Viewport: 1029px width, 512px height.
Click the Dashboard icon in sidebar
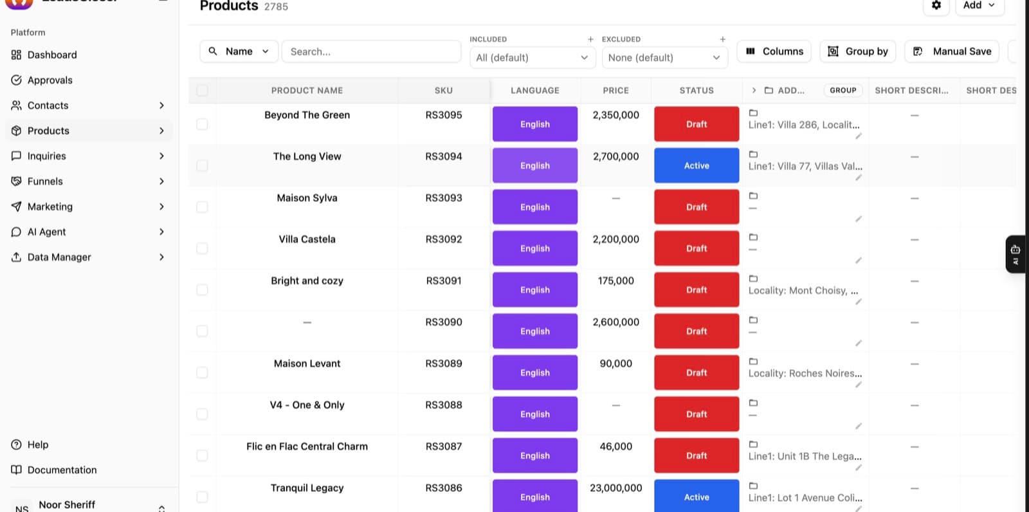17,55
